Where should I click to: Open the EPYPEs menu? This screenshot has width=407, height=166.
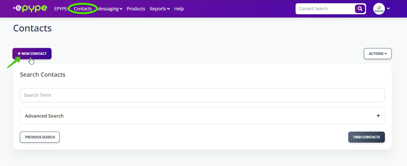point(62,9)
